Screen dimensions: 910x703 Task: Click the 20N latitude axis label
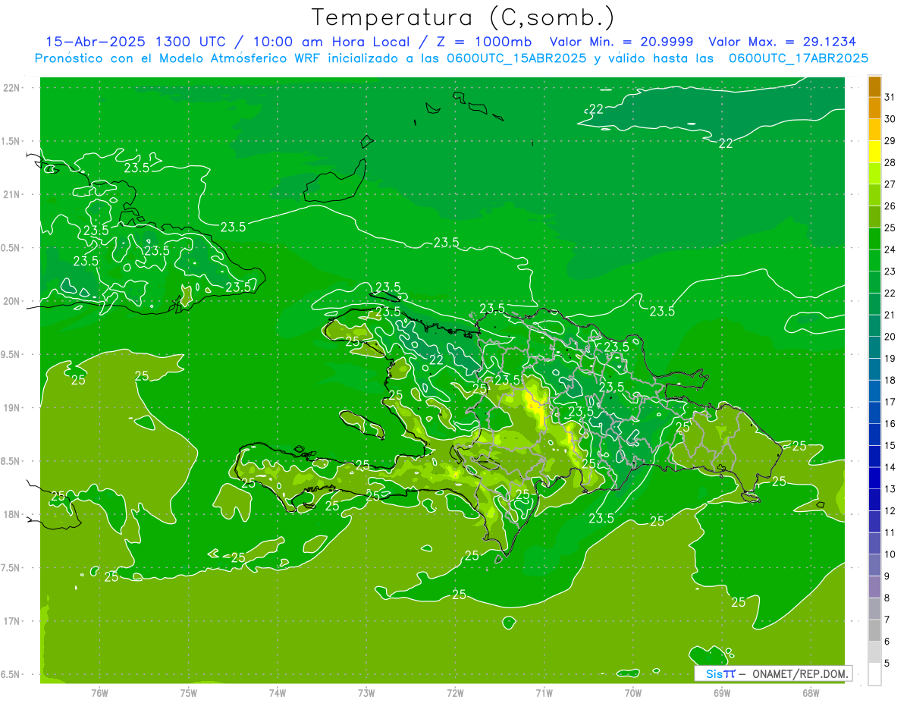(12, 301)
